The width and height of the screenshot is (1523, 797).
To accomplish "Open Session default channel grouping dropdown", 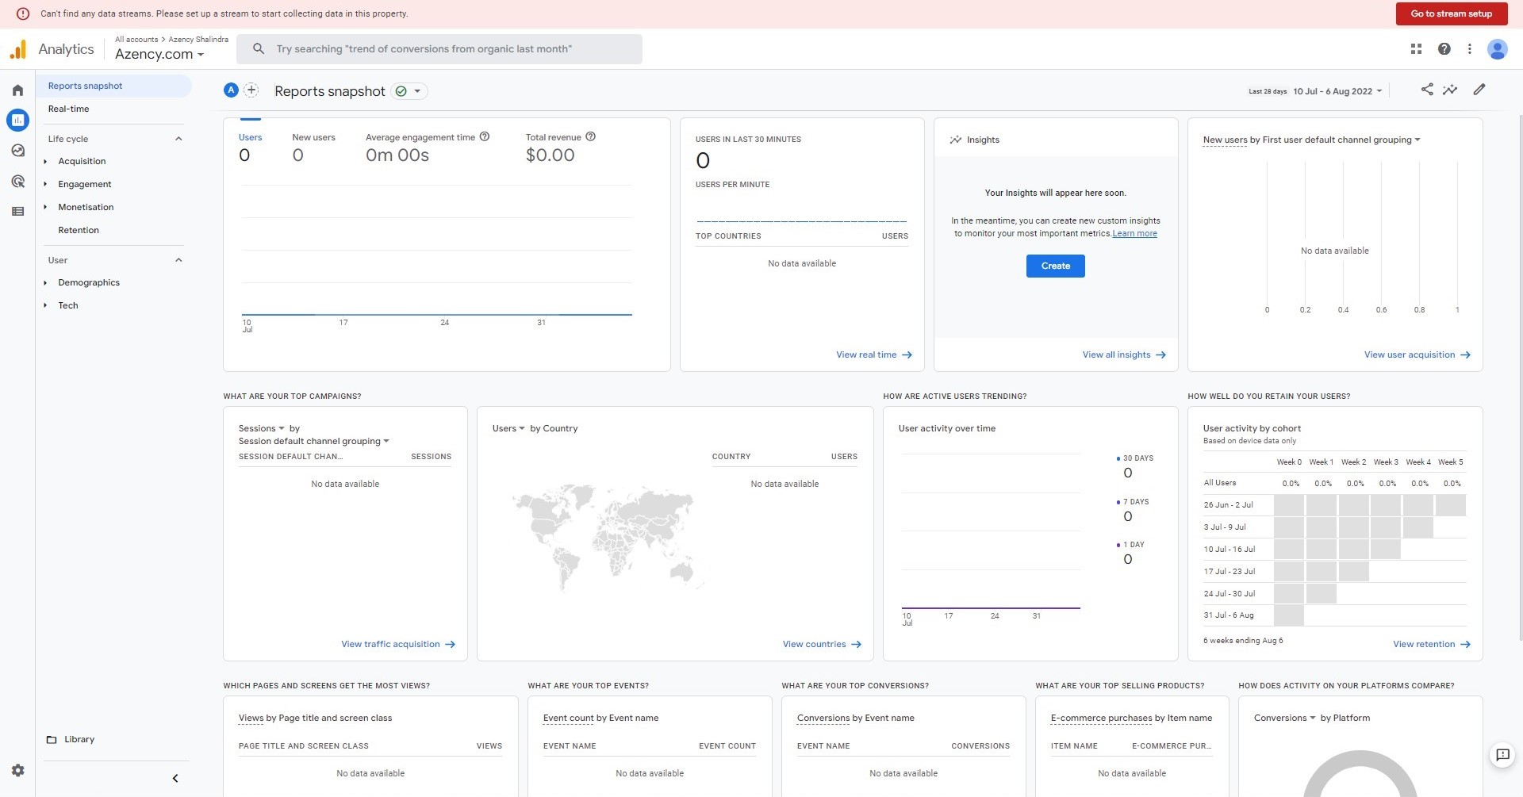I will 314,441.
